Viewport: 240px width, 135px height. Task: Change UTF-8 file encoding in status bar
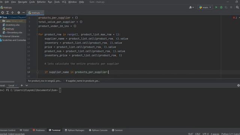point(205,134)
